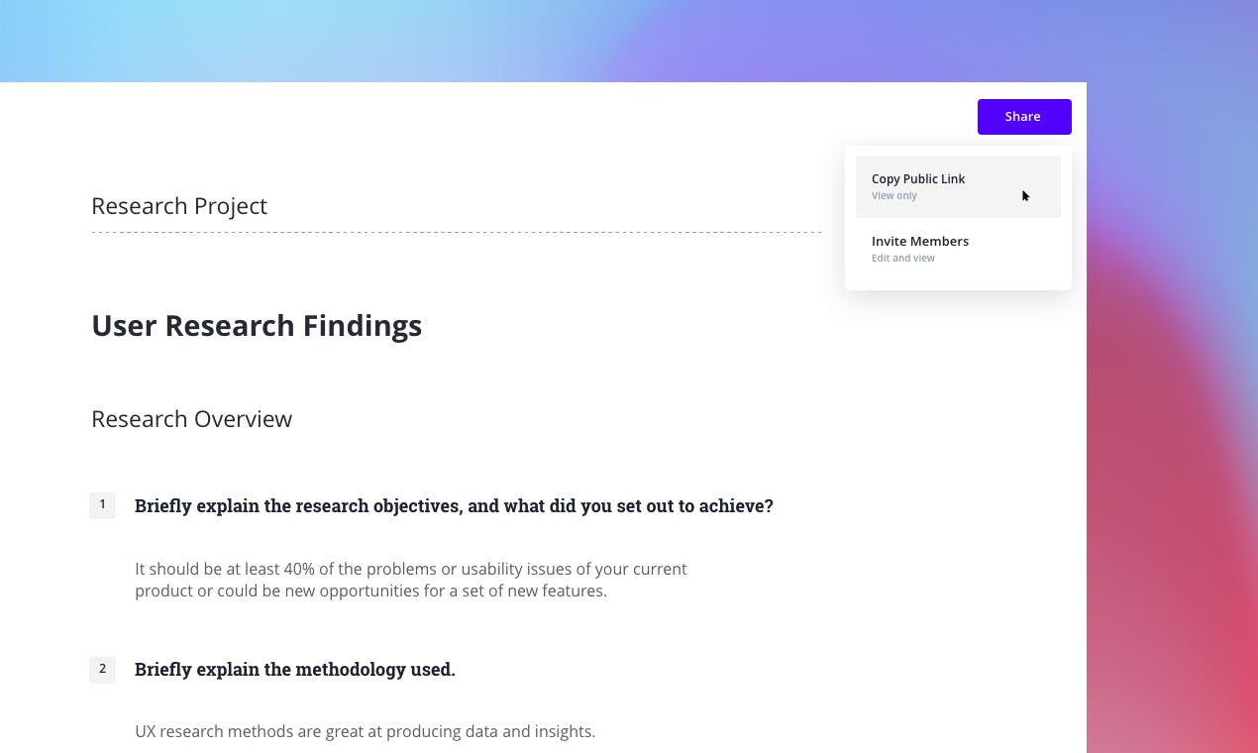Image resolution: width=1258 pixels, height=753 pixels.
Task: Click the pink gradient background at right
Action: [1179, 495]
